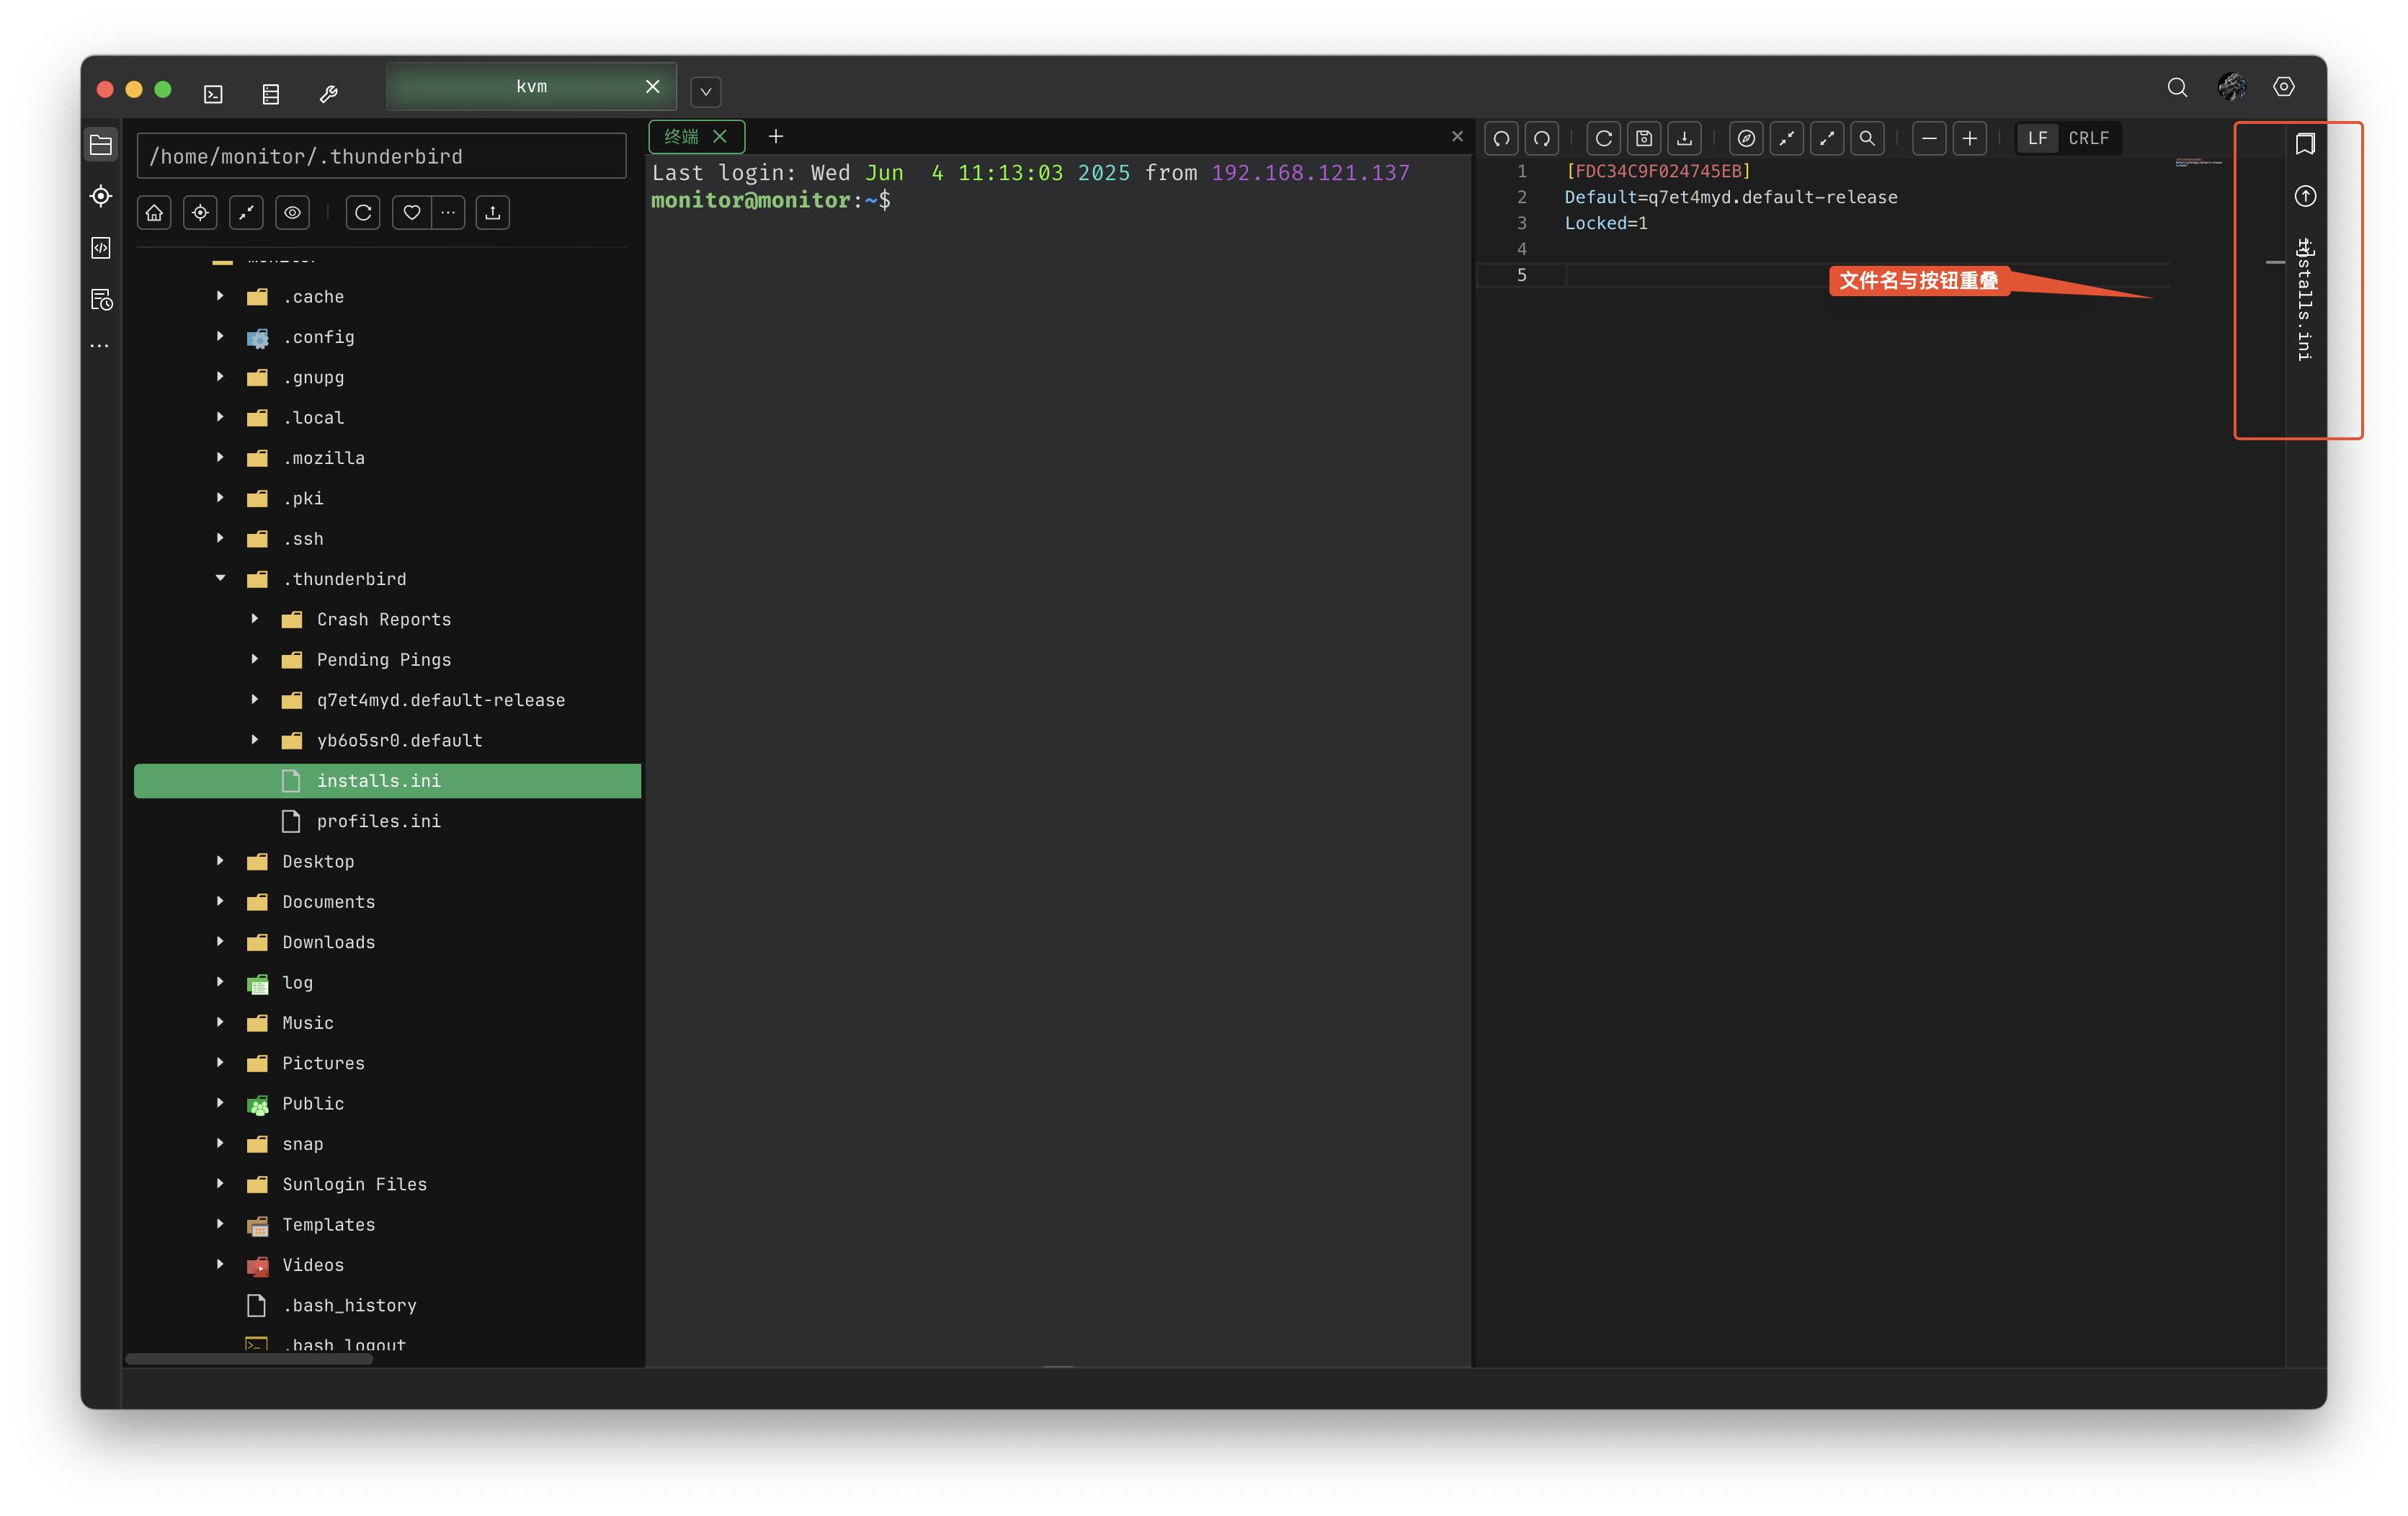Reload the file in editor toolbar
Screen dimensions: 2408x1516
coord(1604,139)
